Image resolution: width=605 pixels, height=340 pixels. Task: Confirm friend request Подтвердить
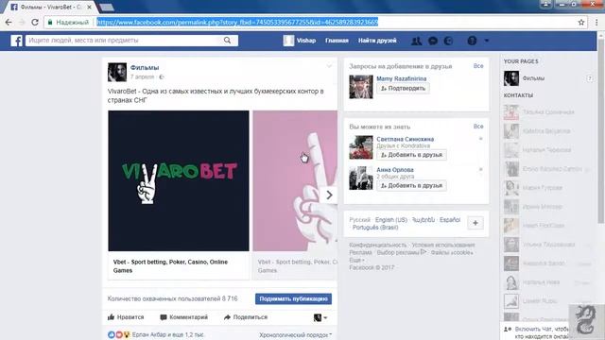[x=403, y=88]
